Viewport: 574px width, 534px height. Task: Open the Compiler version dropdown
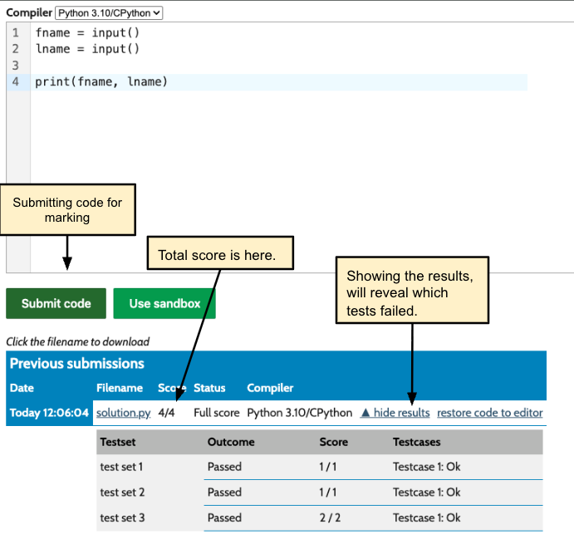point(109,12)
